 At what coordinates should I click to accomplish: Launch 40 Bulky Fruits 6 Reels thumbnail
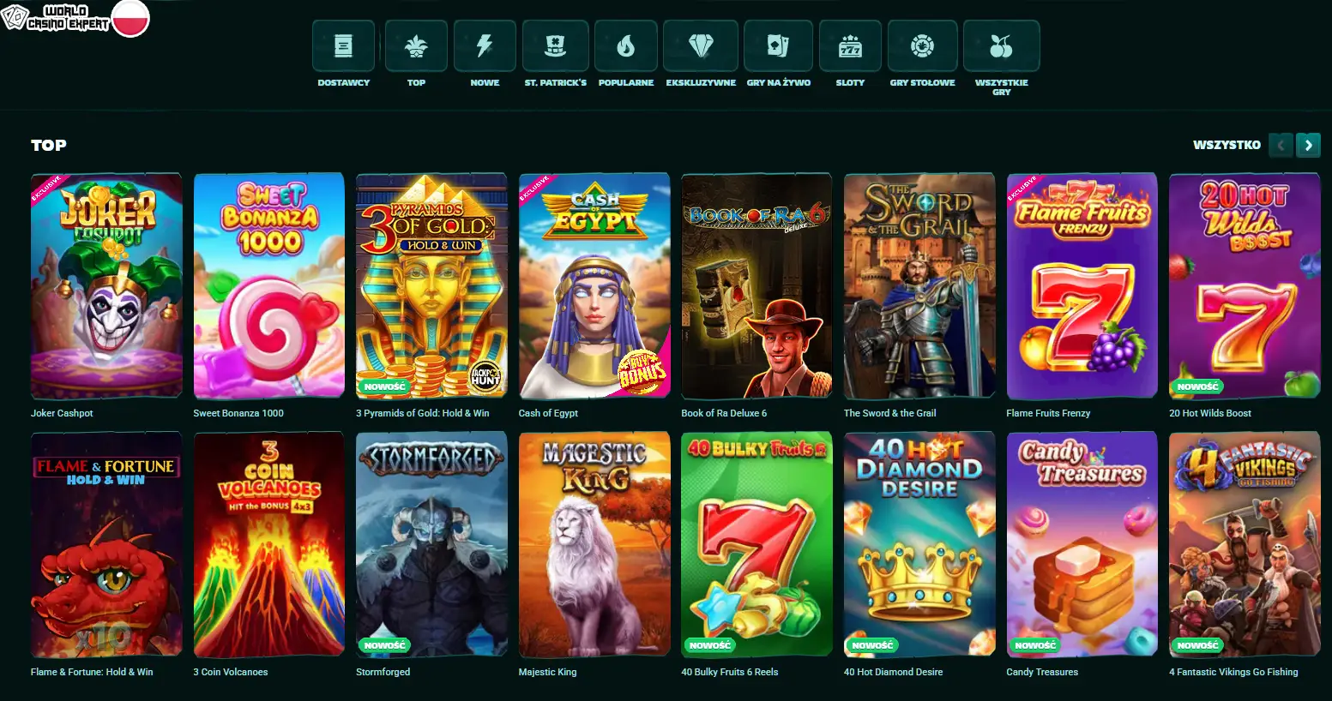coord(756,545)
